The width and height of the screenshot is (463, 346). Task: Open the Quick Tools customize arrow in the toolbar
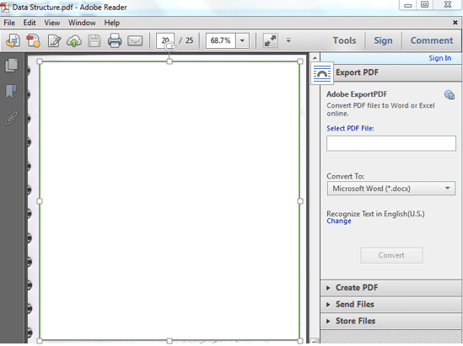click(x=288, y=40)
